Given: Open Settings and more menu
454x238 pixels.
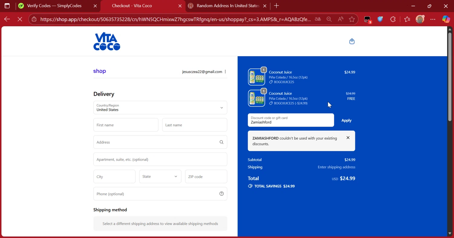Looking at the screenshot, I should [433, 19].
